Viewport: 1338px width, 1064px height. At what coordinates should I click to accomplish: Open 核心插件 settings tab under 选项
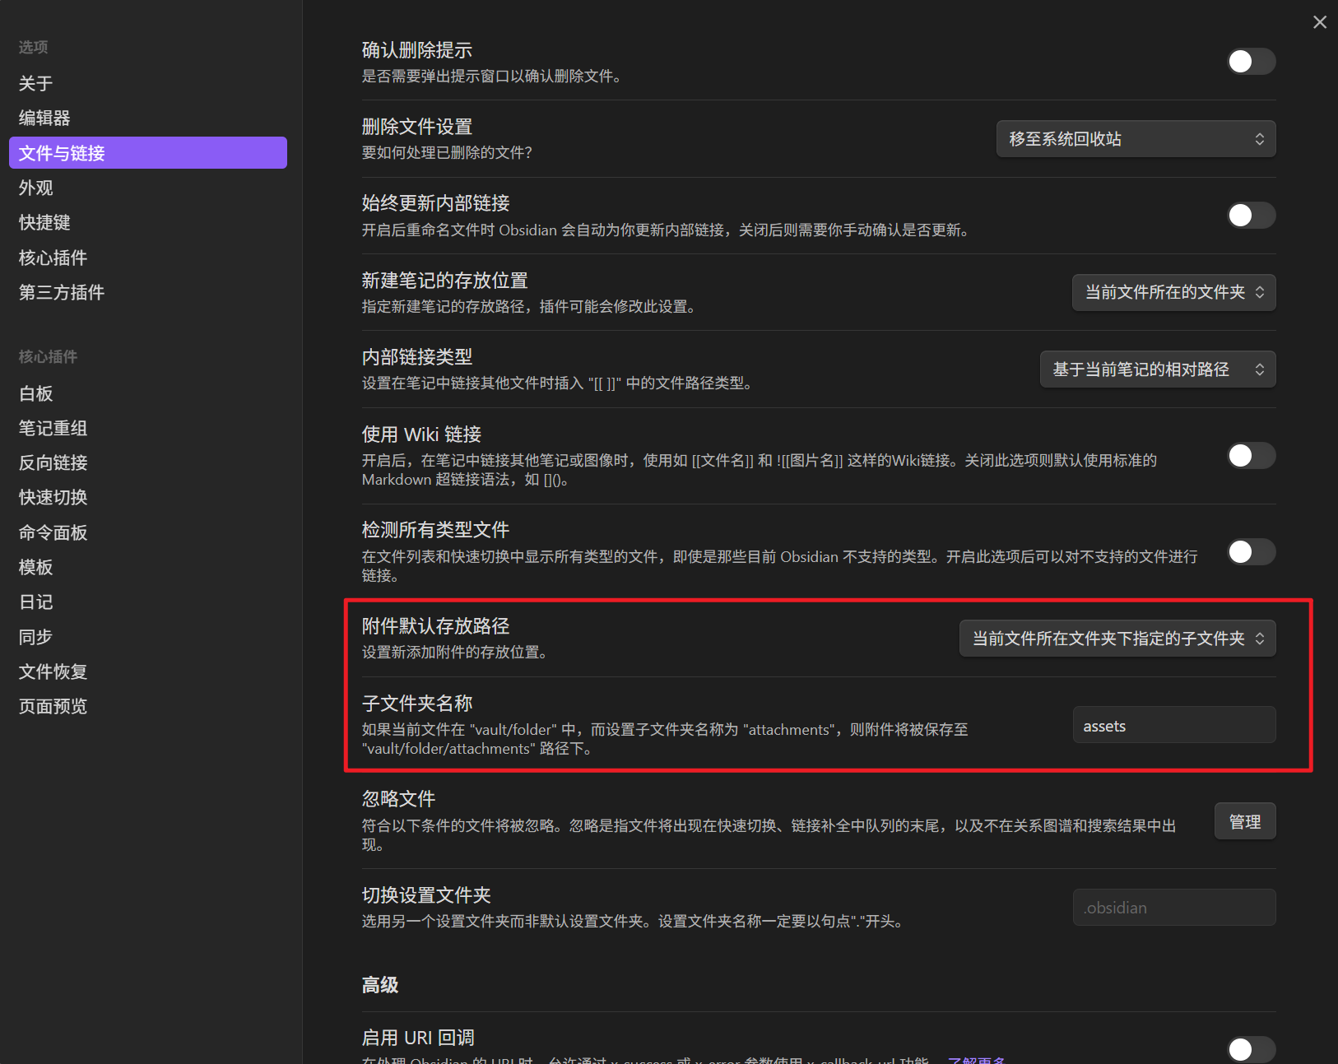pos(148,258)
